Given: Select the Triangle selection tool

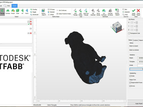Looking at the screenshot, I should tap(2, 12).
